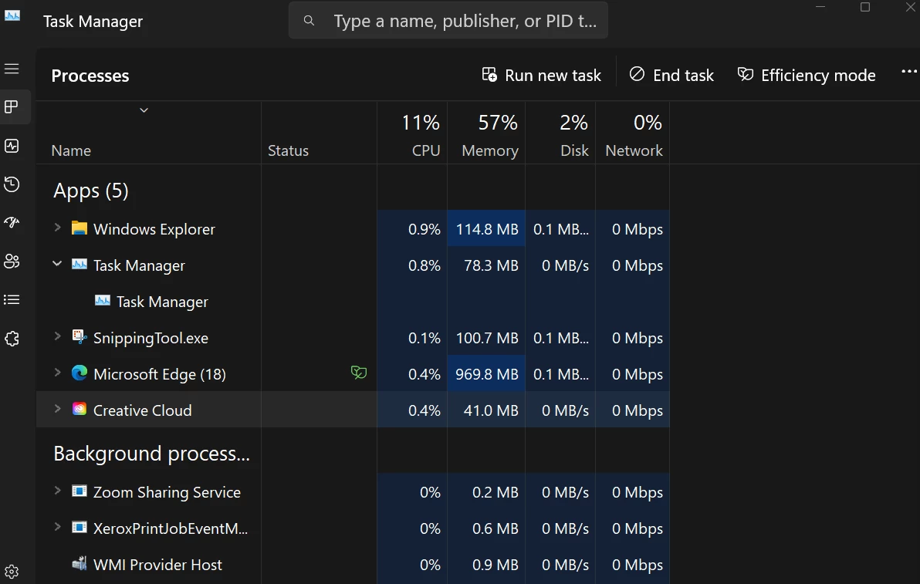
Task: Expand the SnippingTool.exe process group
Action: click(57, 336)
